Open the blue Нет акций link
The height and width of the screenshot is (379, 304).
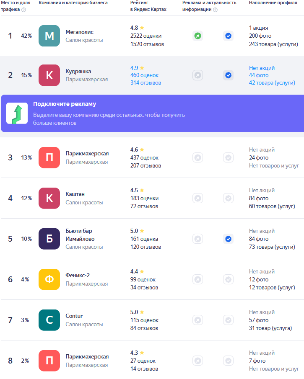pos(262,68)
